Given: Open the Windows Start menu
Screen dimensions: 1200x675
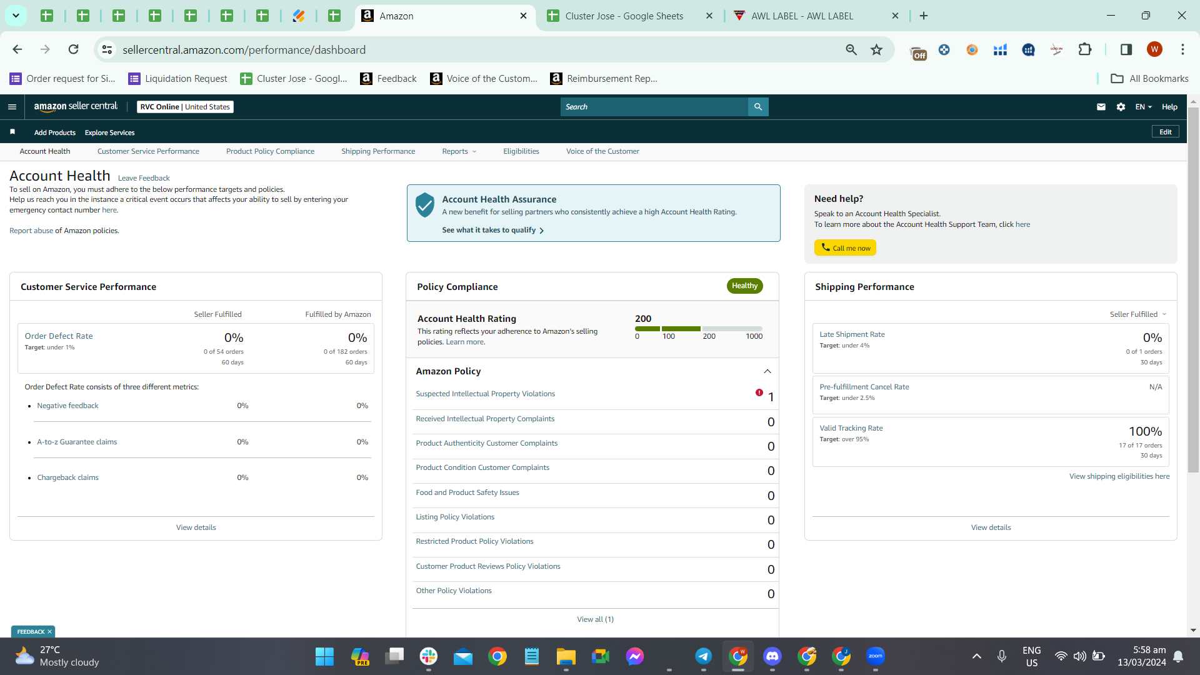Looking at the screenshot, I should point(324,656).
